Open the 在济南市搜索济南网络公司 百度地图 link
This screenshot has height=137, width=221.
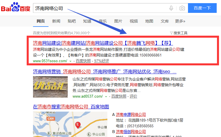point(71,107)
